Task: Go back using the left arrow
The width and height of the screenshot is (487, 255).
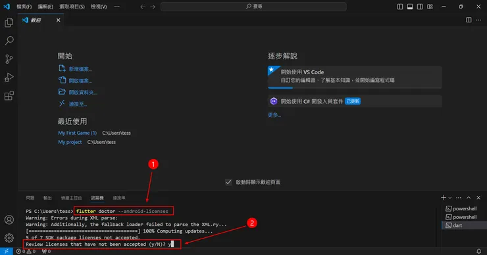Action: tap(143, 7)
